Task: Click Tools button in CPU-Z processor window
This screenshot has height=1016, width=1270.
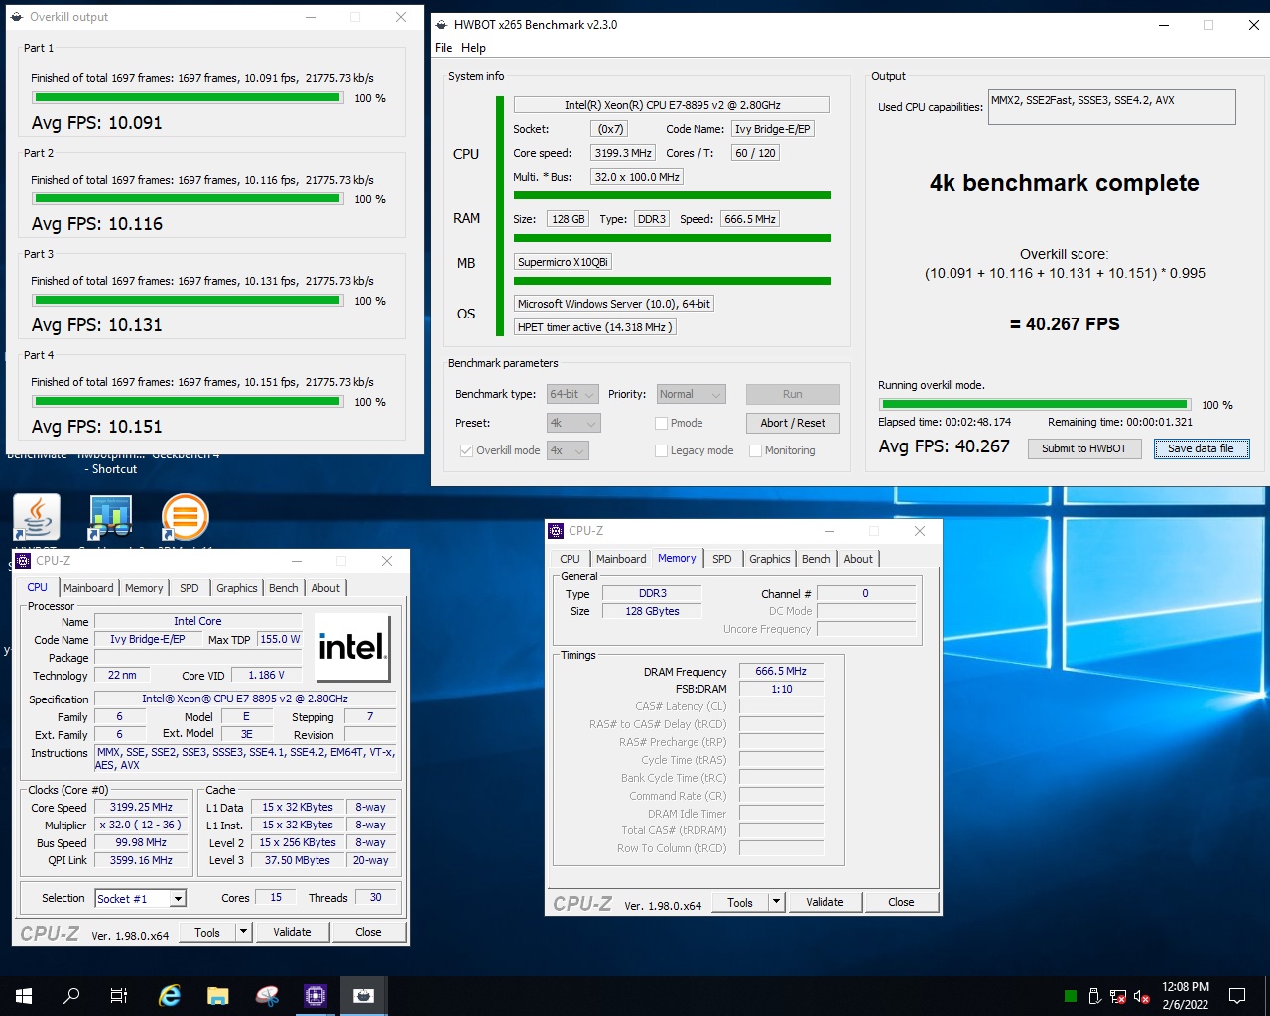Action: pos(207,932)
